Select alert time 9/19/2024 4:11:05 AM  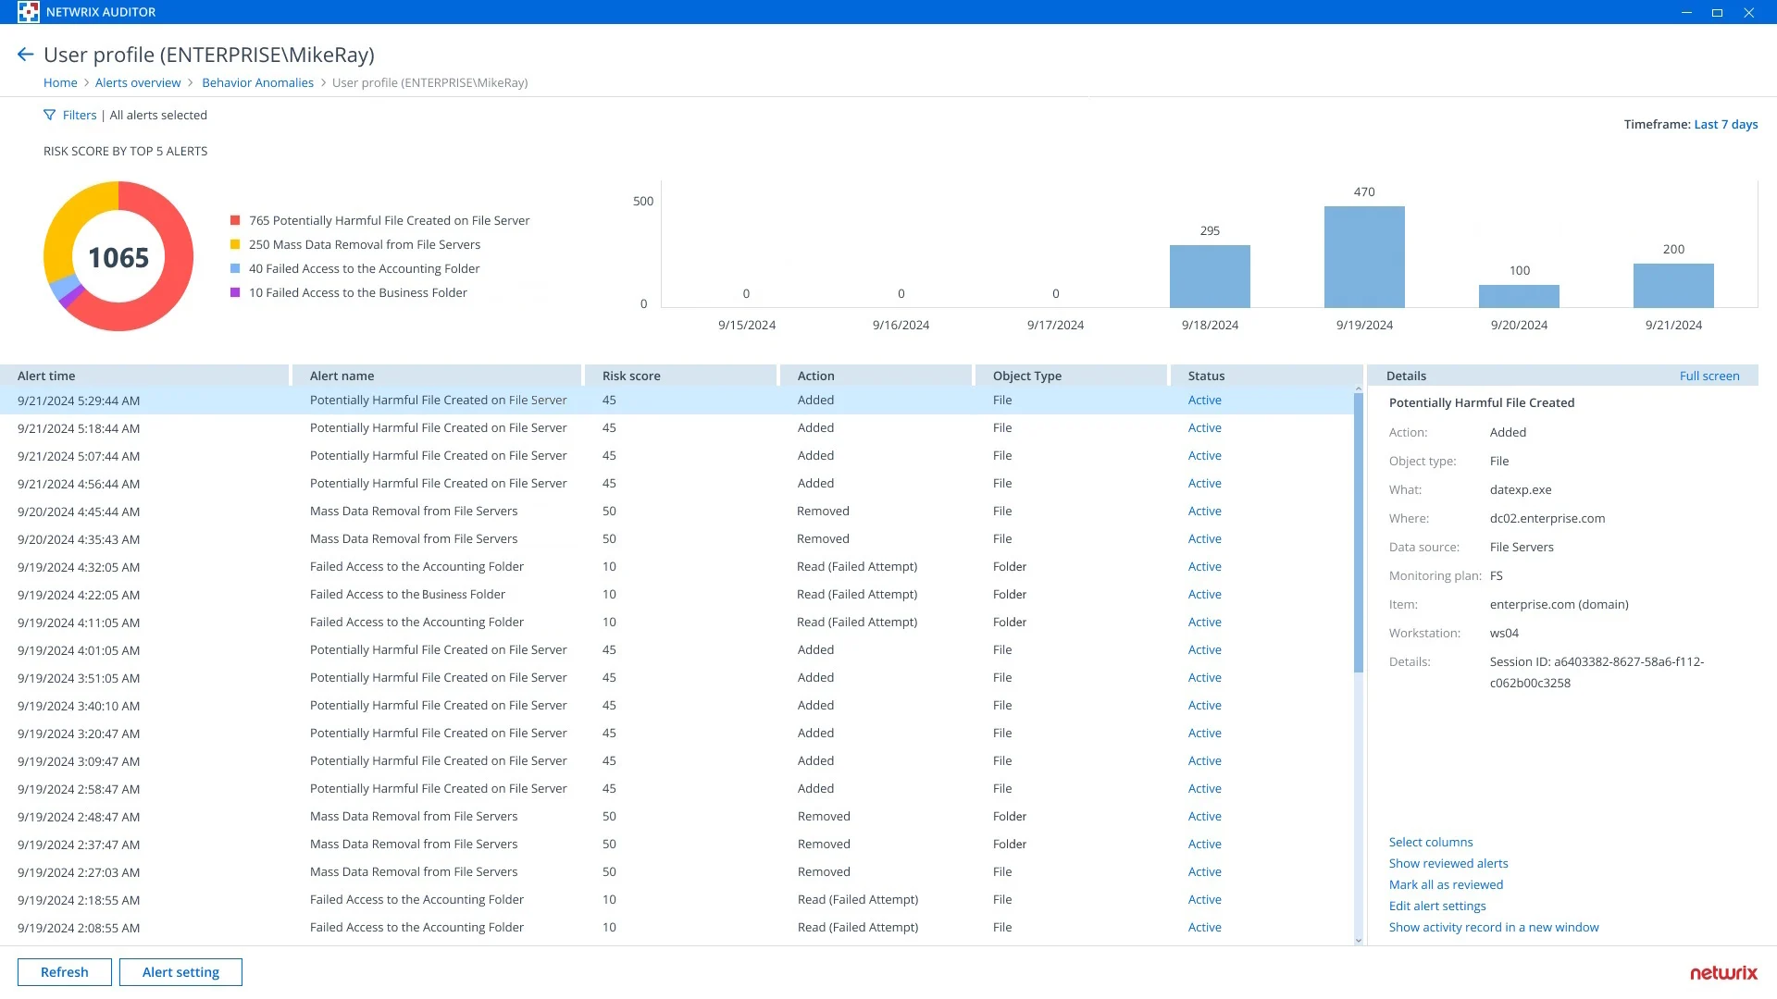[x=79, y=623]
